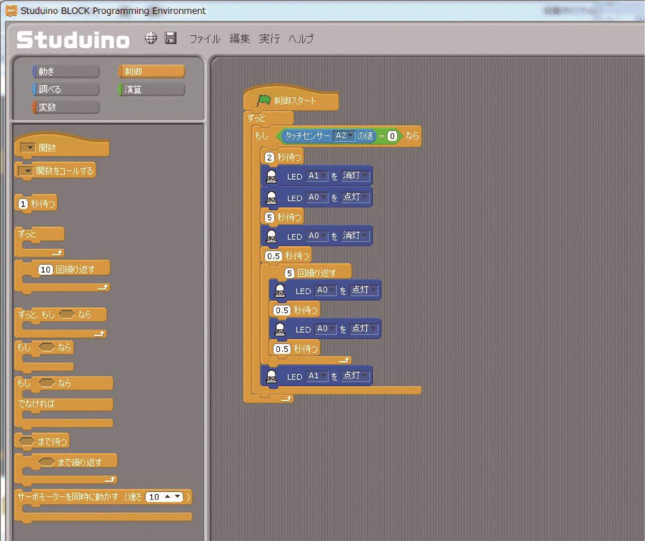Open 消灯 state dropdown of the LED A0 block
This screenshot has width=645, height=541.
coord(355,236)
